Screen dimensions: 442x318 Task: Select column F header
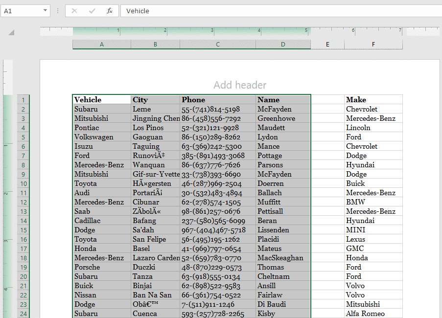(x=373, y=44)
